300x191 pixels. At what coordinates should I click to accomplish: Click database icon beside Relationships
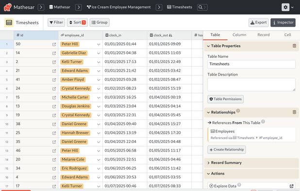(x=294, y=112)
